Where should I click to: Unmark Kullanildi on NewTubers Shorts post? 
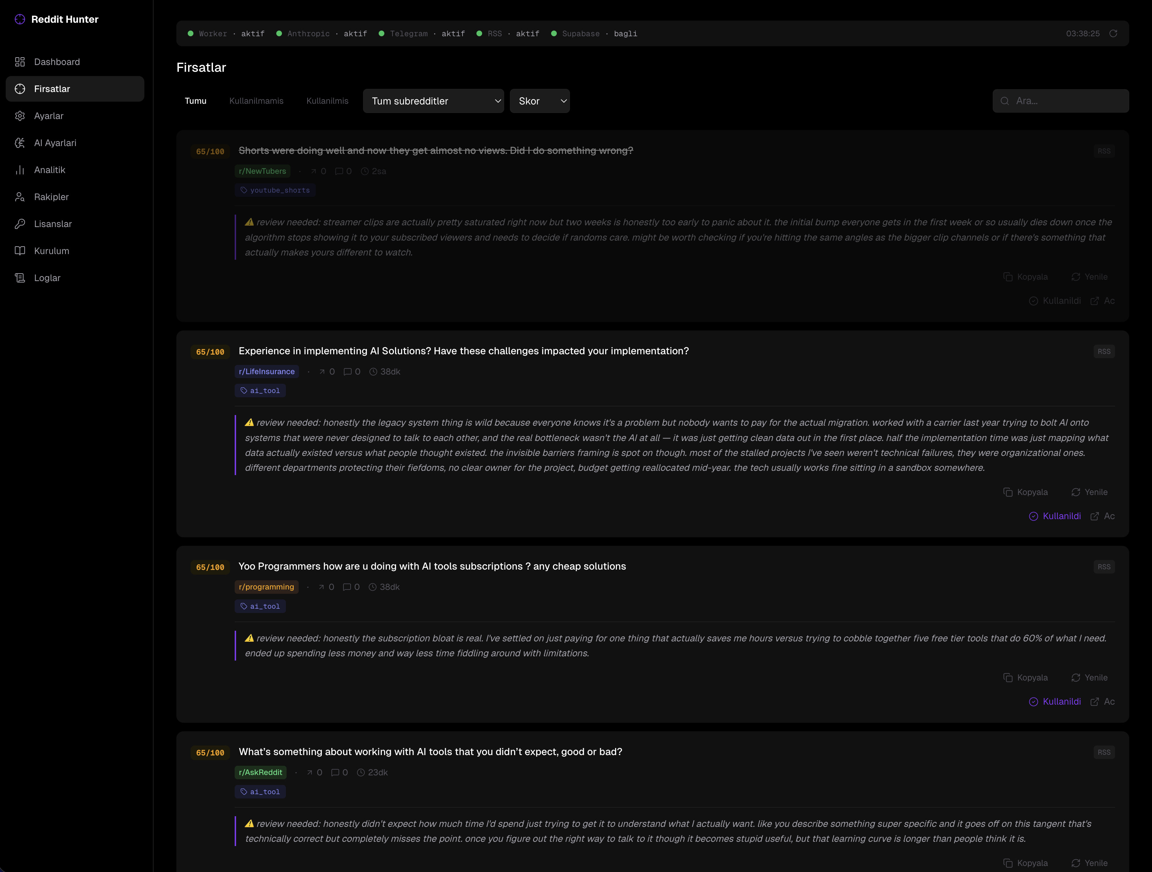click(1055, 301)
